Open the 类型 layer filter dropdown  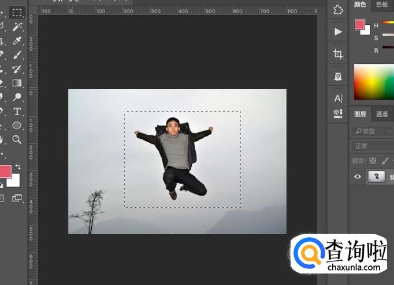pos(373,131)
